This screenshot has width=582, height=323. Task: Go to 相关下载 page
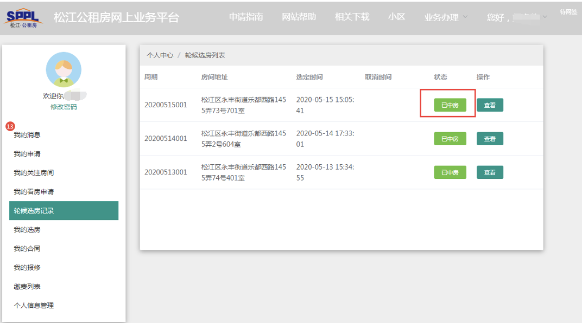(x=352, y=17)
